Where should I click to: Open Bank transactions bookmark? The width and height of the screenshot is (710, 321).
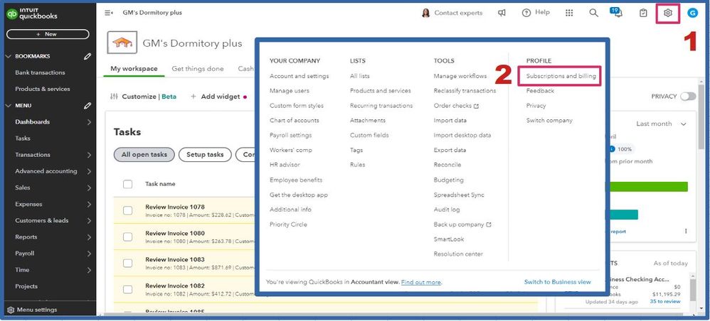pos(40,72)
